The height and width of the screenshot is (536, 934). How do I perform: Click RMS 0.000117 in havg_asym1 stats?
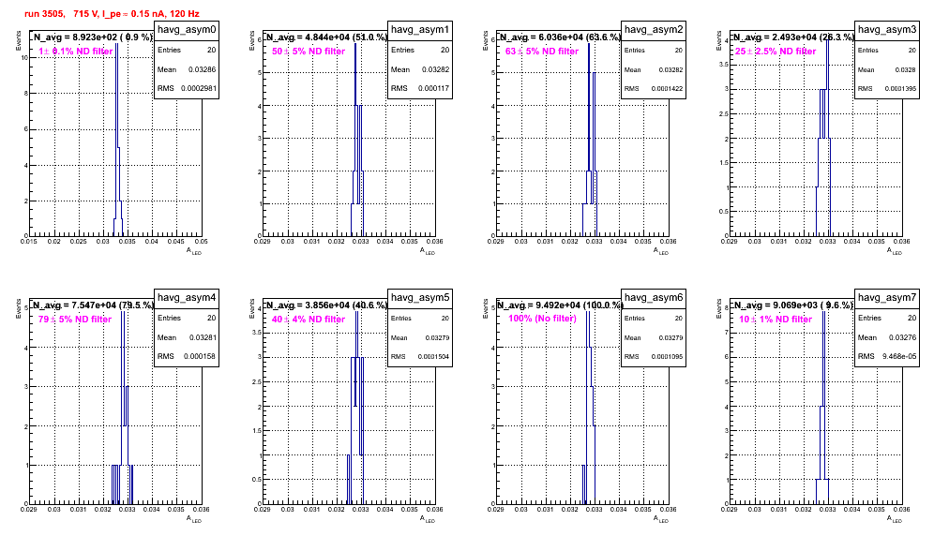coord(420,88)
